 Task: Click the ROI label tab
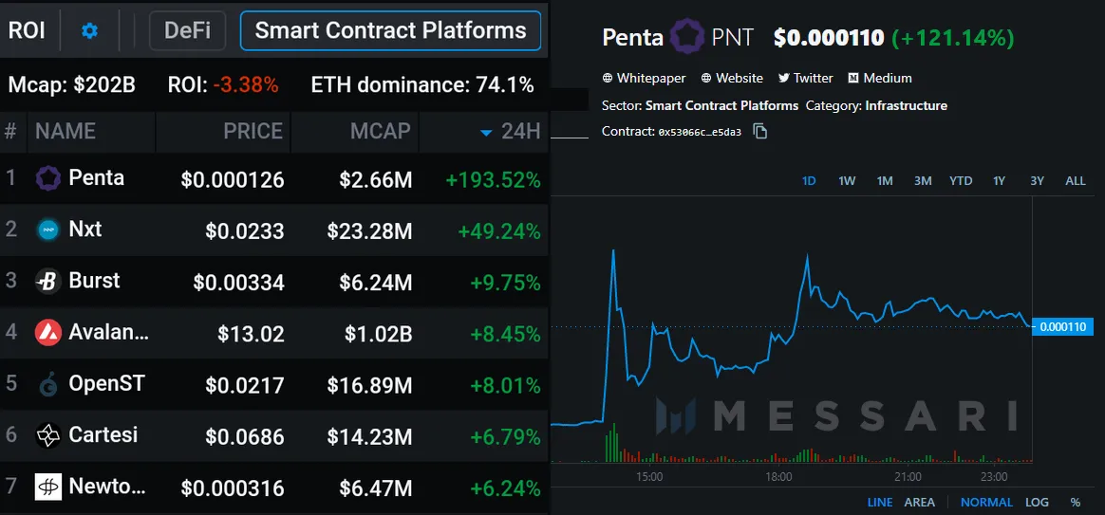27,31
